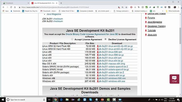This screenshot has width=182, height=102.
Task: Show hidden system tray icons
Action: 154,99
